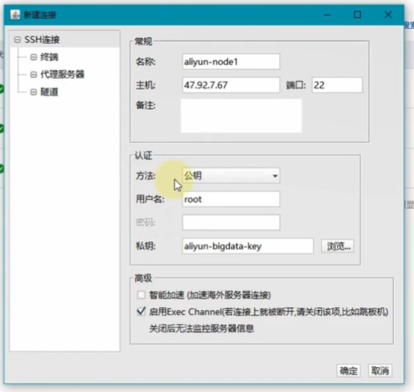Open the 隧道 settings page
This screenshot has width=414, height=392.
coord(49,92)
